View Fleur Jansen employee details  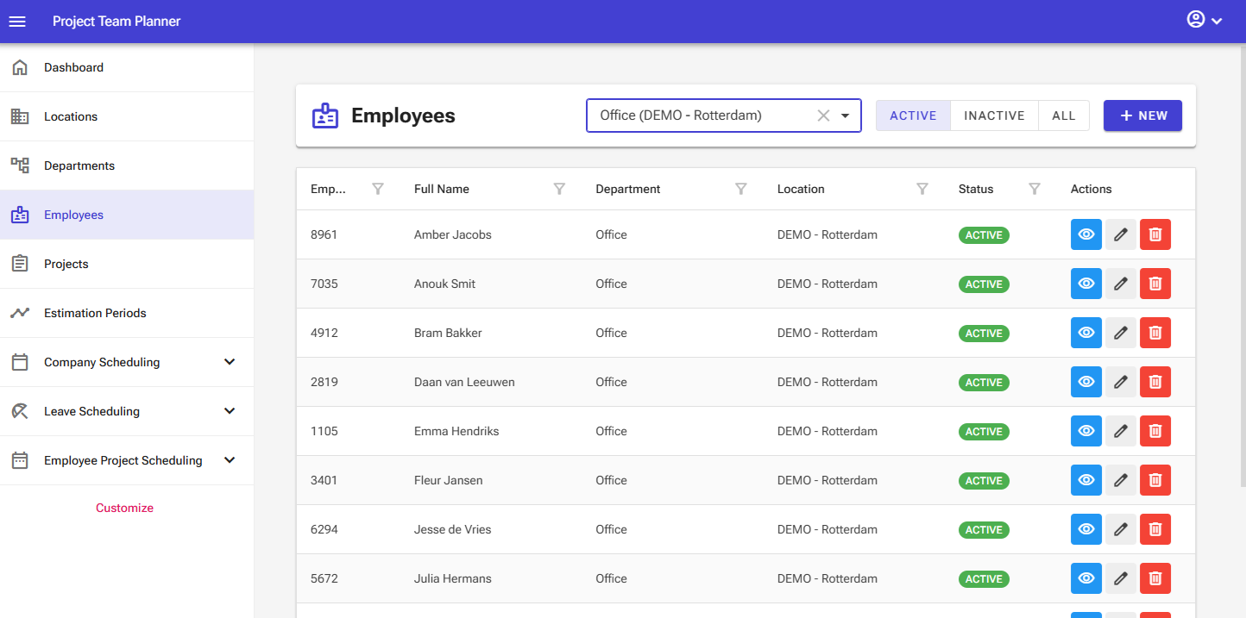1086,480
